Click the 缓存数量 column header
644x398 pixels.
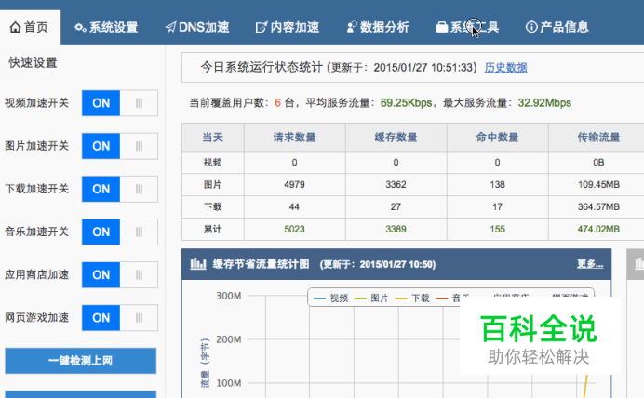click(x=396, y=138)
